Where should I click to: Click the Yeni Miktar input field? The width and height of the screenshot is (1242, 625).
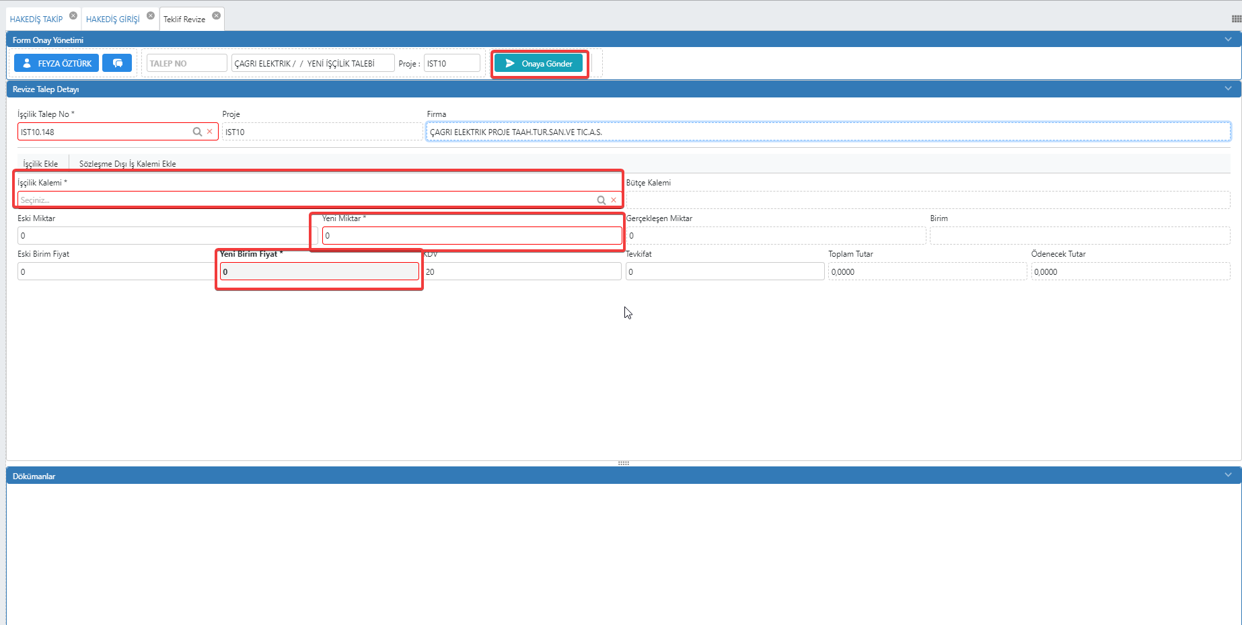point(471,236)
